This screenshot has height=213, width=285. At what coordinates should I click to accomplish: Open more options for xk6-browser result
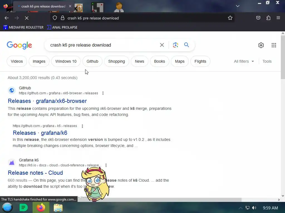tap(103, 93)
